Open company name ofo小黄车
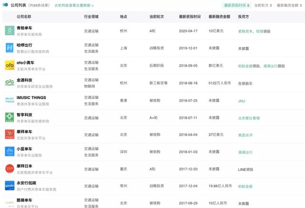 [x=25, y=62]
